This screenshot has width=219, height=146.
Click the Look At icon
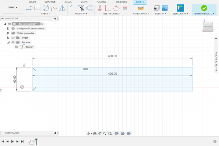click(95, 133)
